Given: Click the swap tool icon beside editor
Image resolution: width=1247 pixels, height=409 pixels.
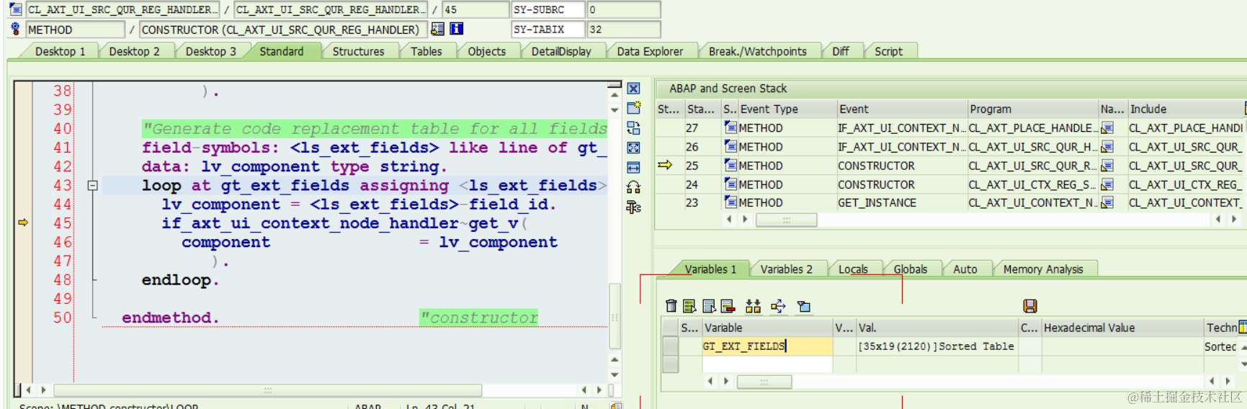Looking at the screenshot, I should [x=633, y=128].
